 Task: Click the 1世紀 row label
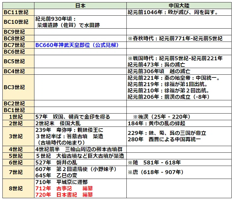16,117
